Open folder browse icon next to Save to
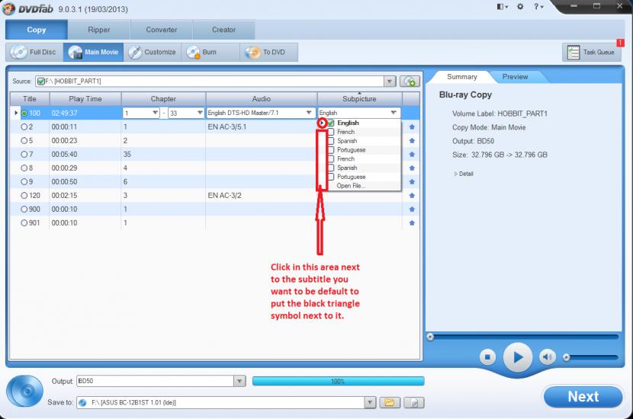 point(389,402)
